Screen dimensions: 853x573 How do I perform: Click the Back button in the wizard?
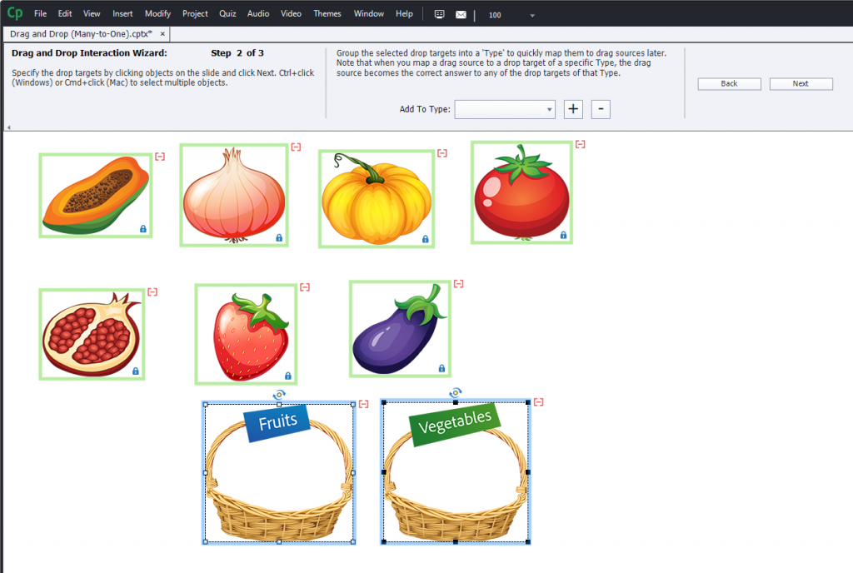point(729,83)
